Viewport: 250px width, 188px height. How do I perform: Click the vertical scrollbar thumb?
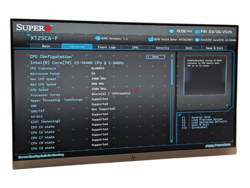(x=172, y=72)
